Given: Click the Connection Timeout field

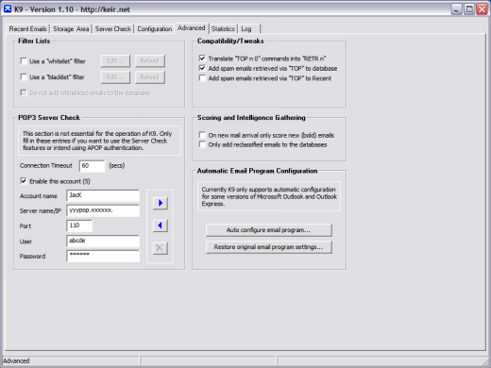Looking at the screenshot, I should click(92, 166).
